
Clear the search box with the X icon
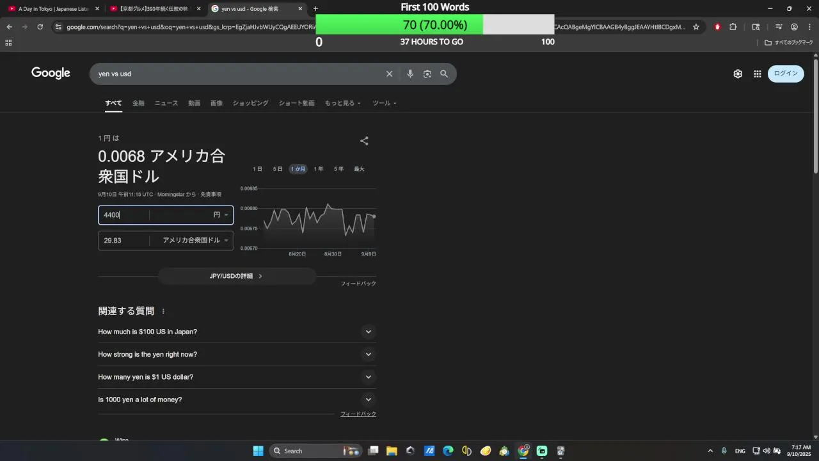click(x=389, y=74)
